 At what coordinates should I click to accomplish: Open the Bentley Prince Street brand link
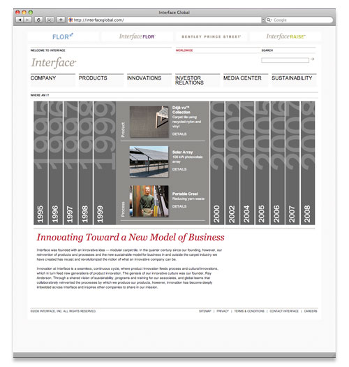pyautogui.click(x=211, y=36)
